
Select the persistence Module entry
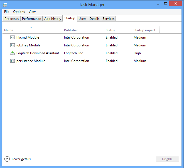31,61
